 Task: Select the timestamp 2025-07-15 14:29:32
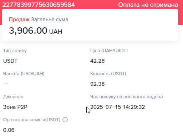[117, 107]
